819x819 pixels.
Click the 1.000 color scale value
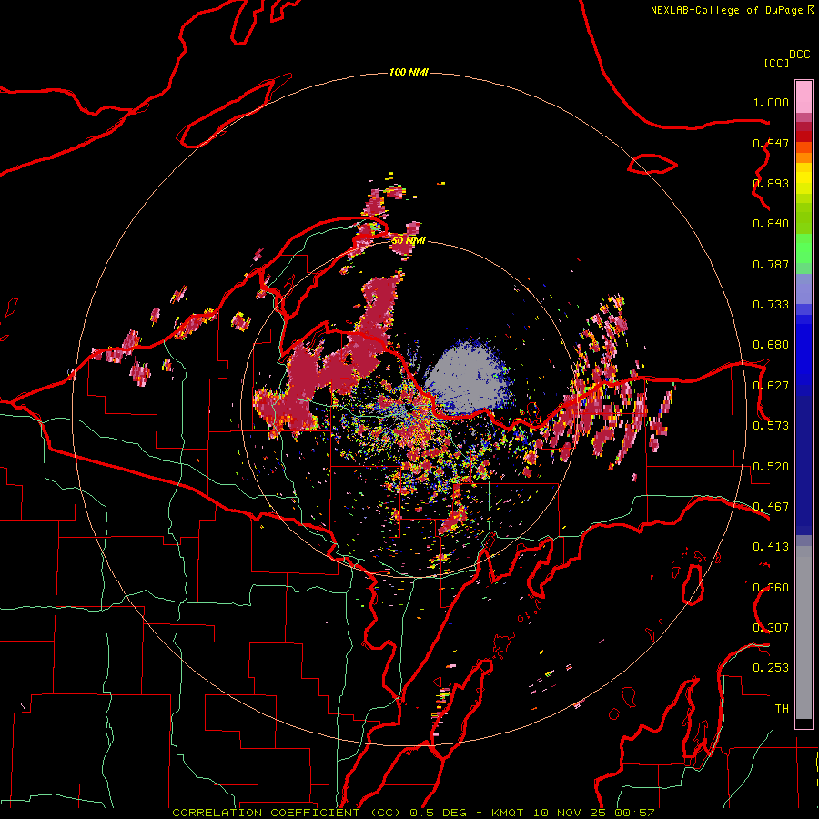[x=771, y=102]
